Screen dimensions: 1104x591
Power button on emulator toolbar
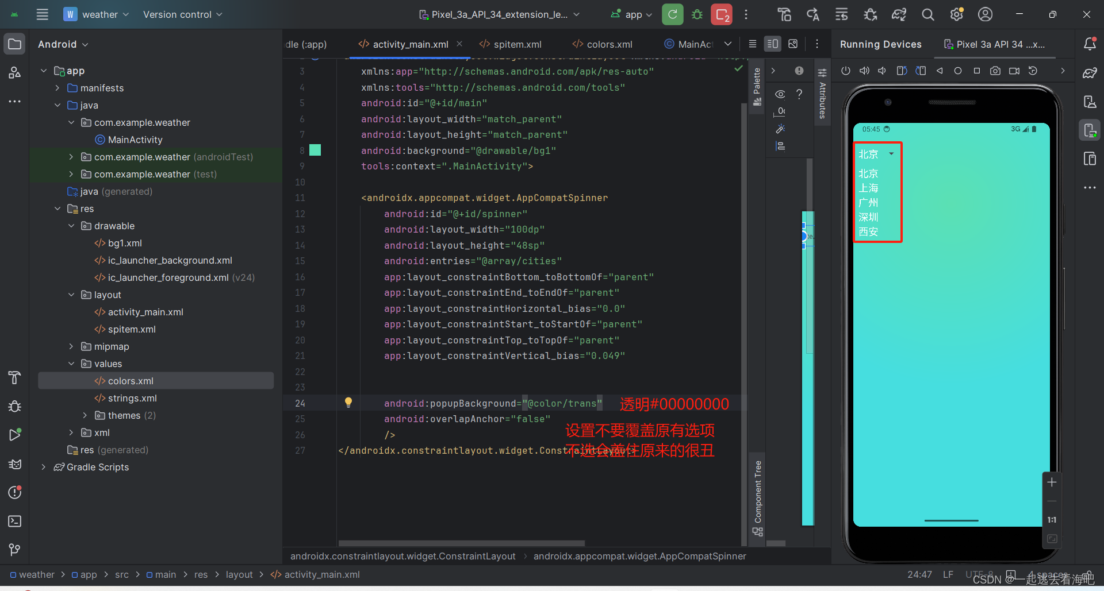[845, 71]
